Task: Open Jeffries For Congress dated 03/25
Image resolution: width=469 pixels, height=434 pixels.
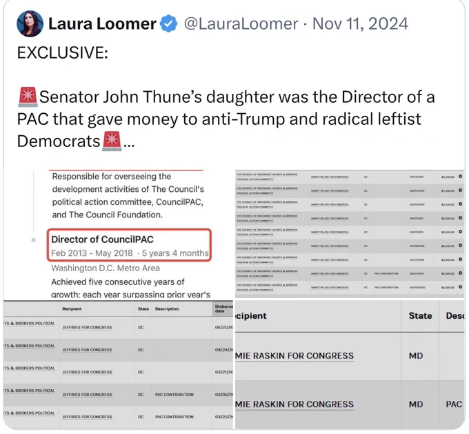Action: (x=87, y=417)
